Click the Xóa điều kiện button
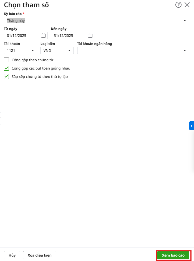The width and height of the screenshot is (194, 261). pos(40,255)
